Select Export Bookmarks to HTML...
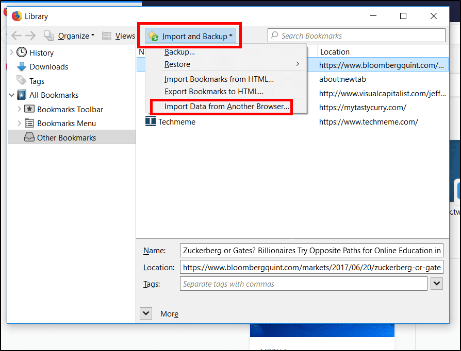The image size is (461, 351). click(214, 92)
